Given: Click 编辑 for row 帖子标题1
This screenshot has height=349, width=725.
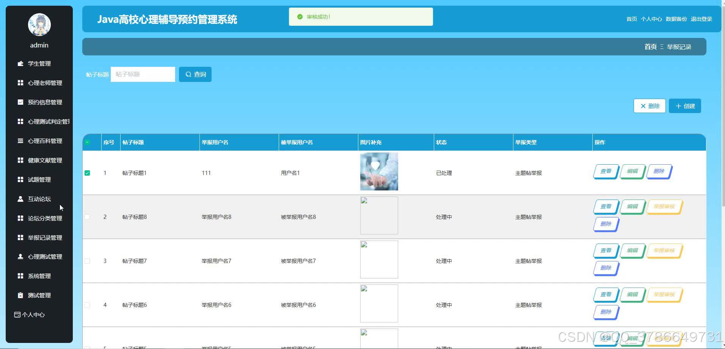Looking at the screenshot, I should pyautogui.click(x=632, y=171).
